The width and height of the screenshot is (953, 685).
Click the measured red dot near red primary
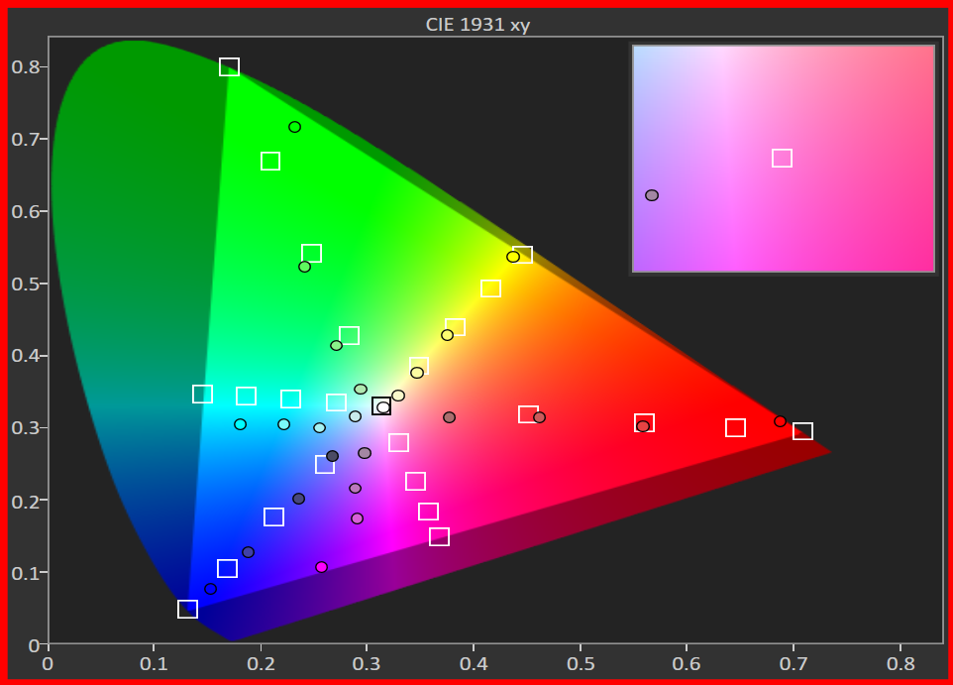click(x=780, y=421)
